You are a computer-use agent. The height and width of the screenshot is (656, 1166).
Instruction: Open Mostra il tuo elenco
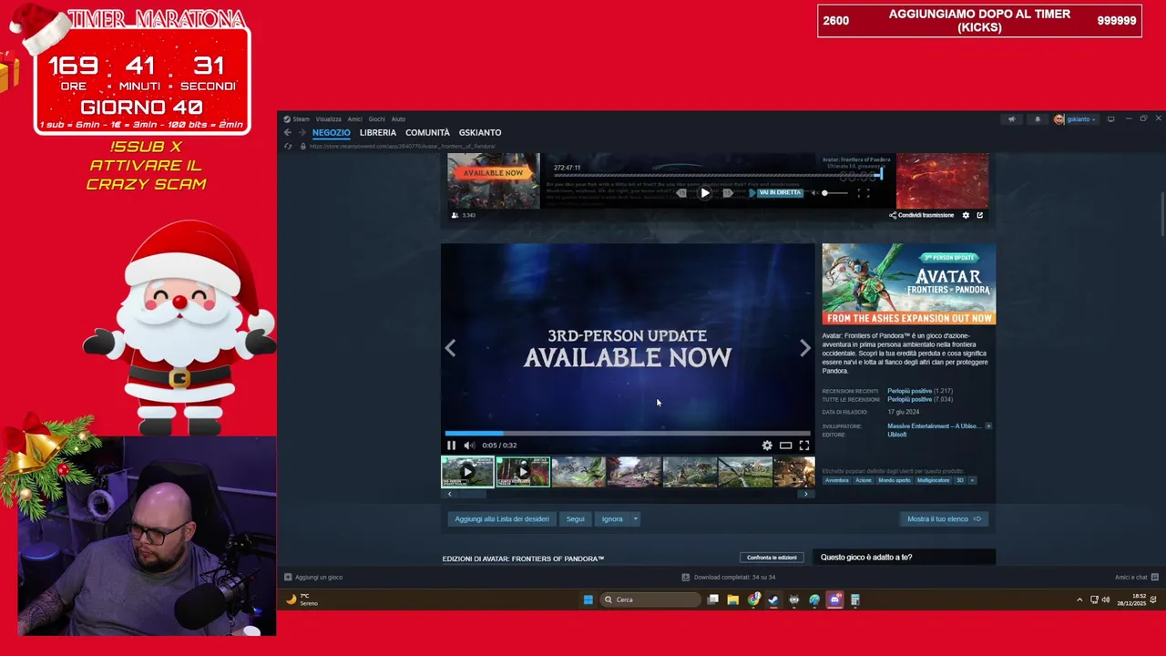point(944,519)
